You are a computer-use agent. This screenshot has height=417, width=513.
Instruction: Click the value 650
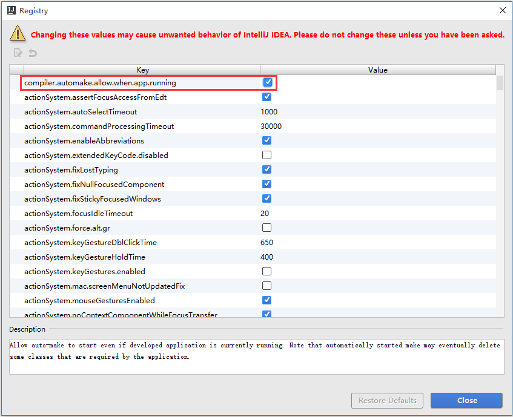click(266, 243)
